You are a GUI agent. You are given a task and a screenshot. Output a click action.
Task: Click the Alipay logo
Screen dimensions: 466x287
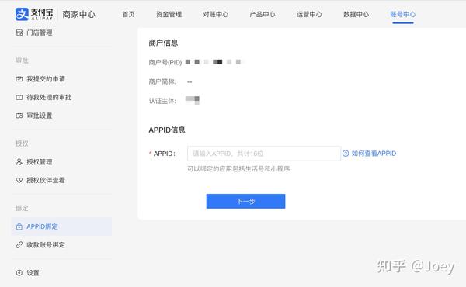pos(34,14)
